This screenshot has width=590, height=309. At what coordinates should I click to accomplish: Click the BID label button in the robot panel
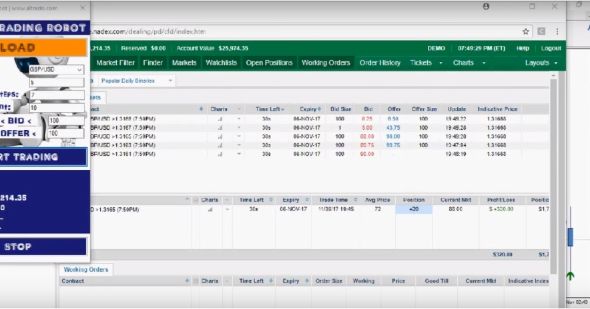[19, 121]
